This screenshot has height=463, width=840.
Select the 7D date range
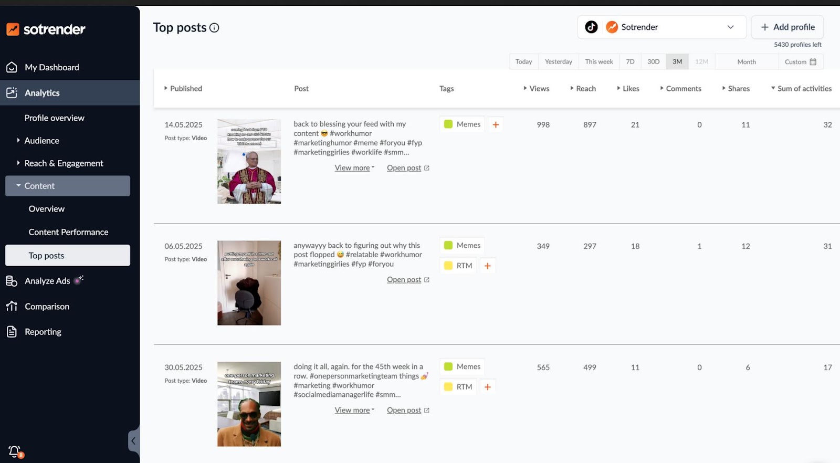631,61
